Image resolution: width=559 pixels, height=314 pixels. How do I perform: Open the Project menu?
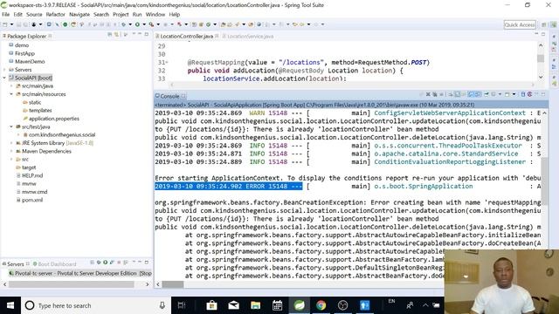click(x=121, y=15)
